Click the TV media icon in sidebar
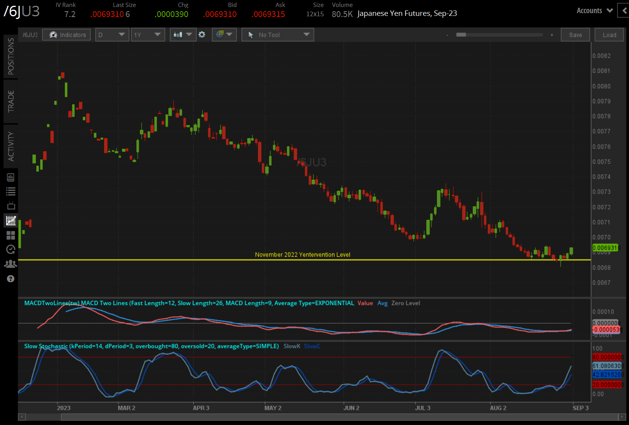 [11, 206]
